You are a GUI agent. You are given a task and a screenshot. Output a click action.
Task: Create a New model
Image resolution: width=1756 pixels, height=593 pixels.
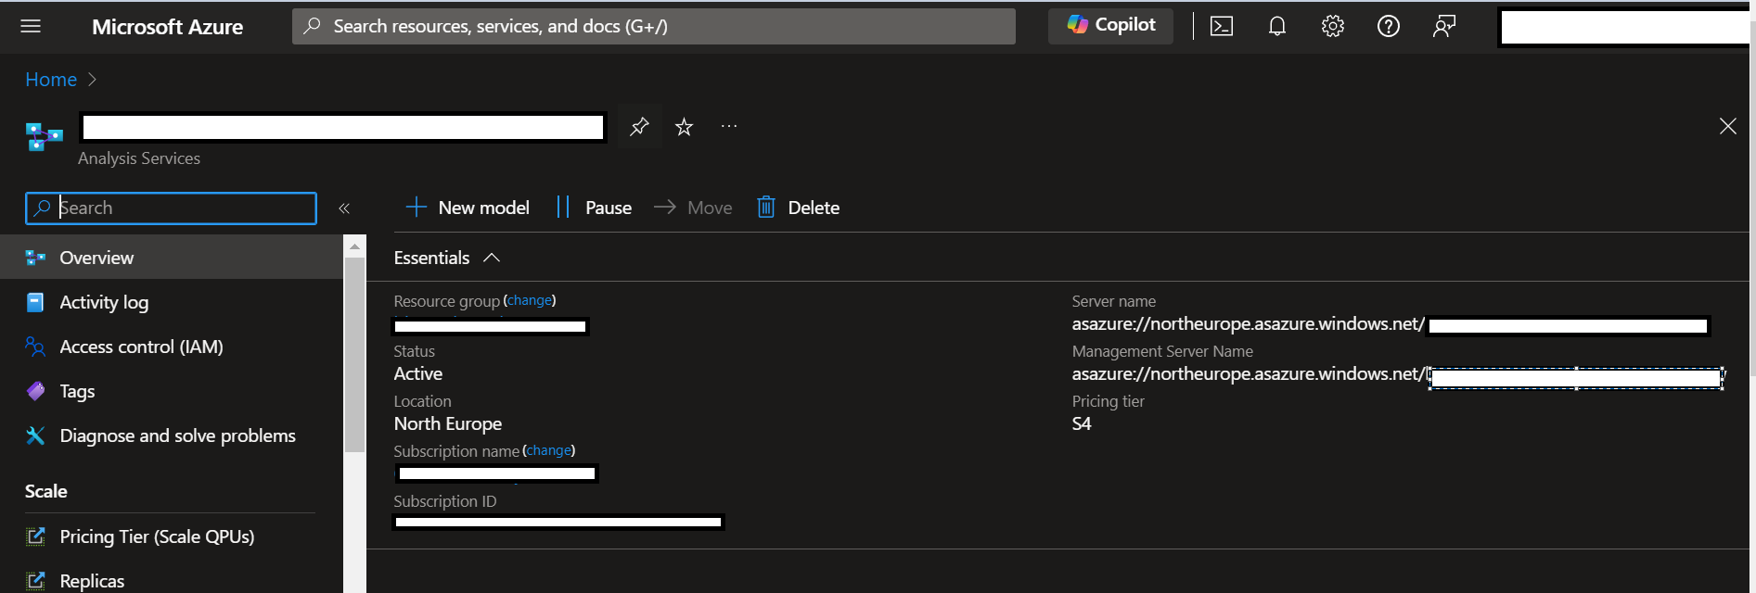pos(468,208)
